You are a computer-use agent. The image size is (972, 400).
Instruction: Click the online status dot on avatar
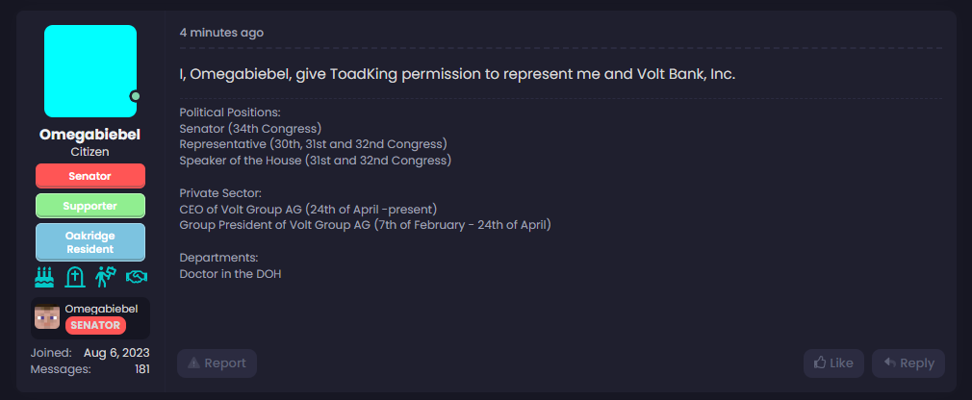pos(135,96)
